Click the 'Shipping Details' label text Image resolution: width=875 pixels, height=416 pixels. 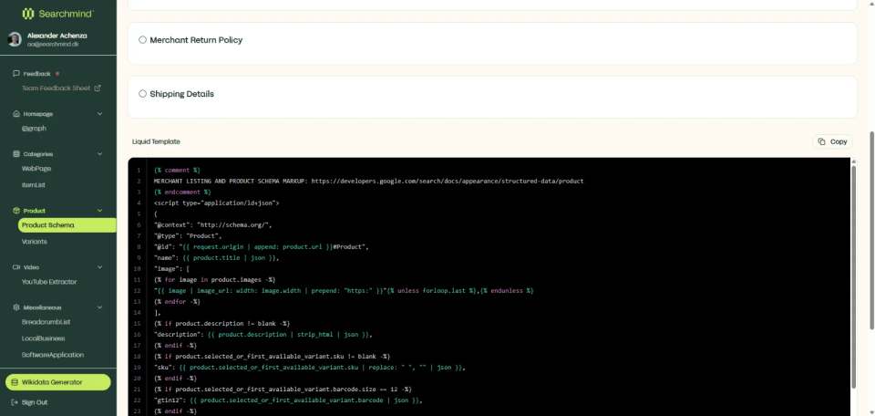182,94
